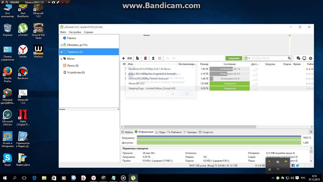Select 'Ленты (0)' in sidebar
The height and width of the screenshot is (182, 323).
coord(73,65)
